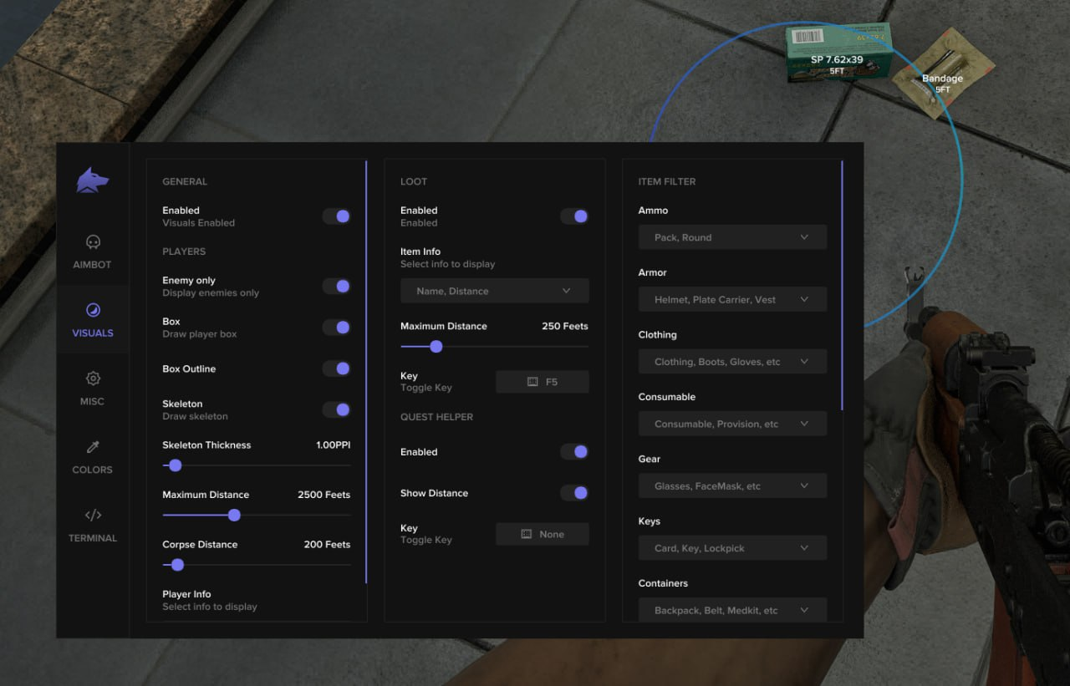Open the TERMINAL tab label
The height and width of the screenshot is (686, 1070).
(x=93, y=539)
